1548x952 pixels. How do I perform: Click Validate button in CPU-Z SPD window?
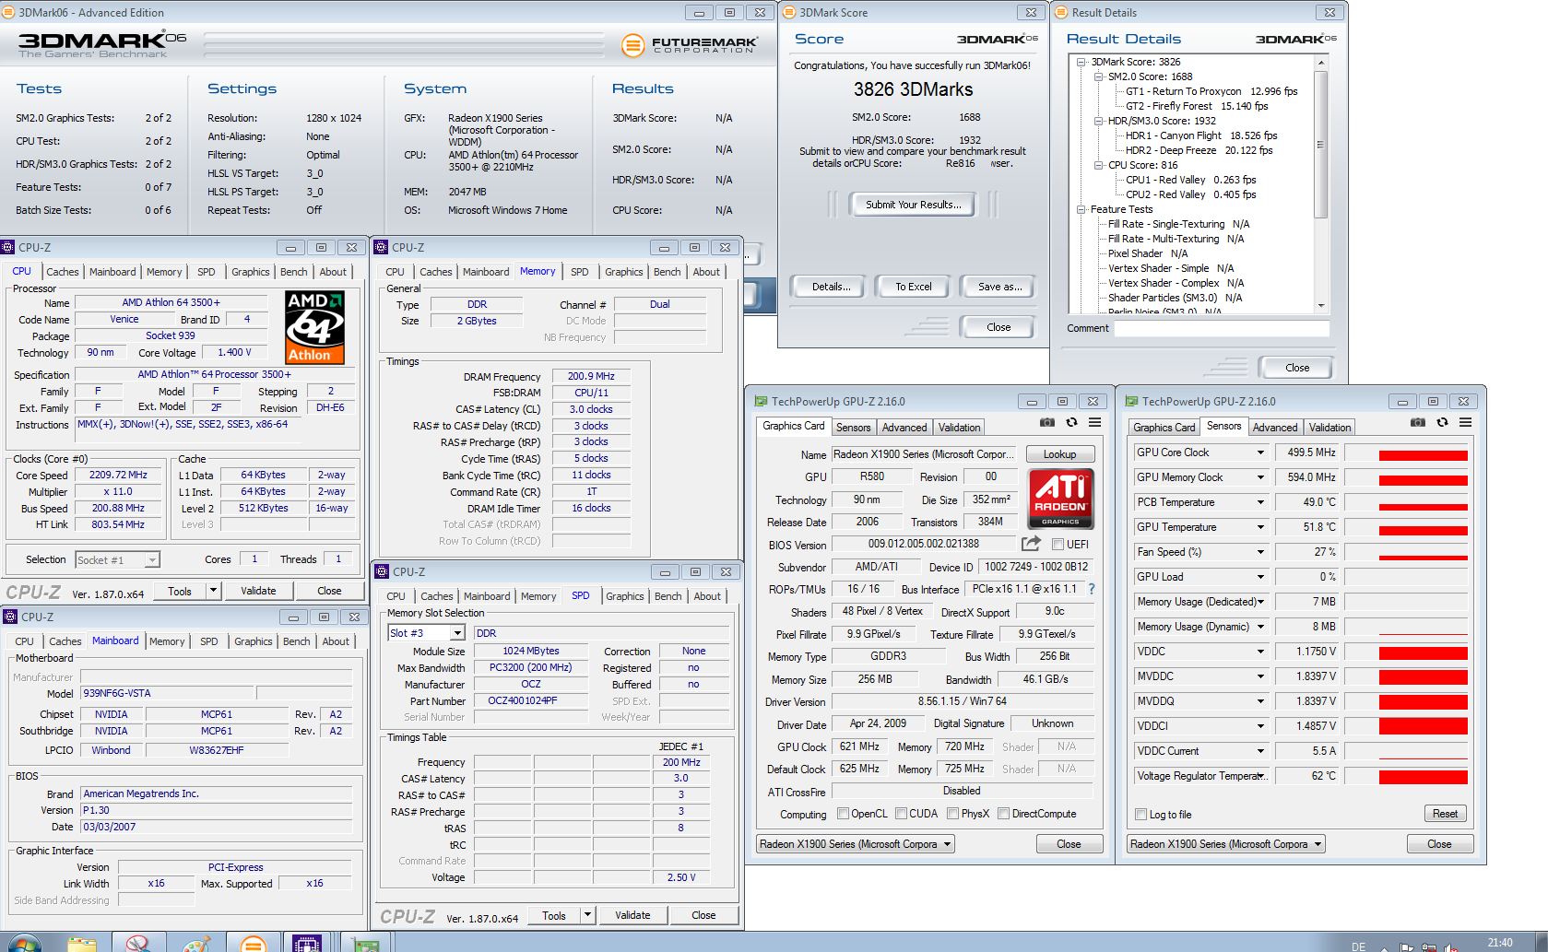point(632,915)
